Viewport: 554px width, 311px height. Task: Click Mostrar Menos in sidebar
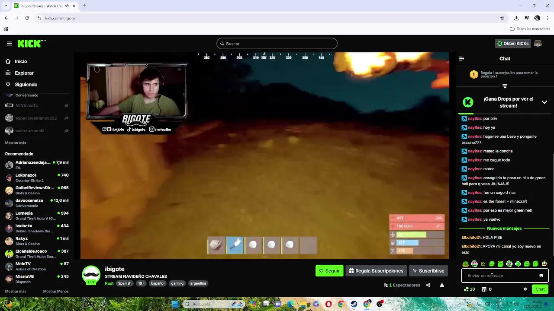56,291
